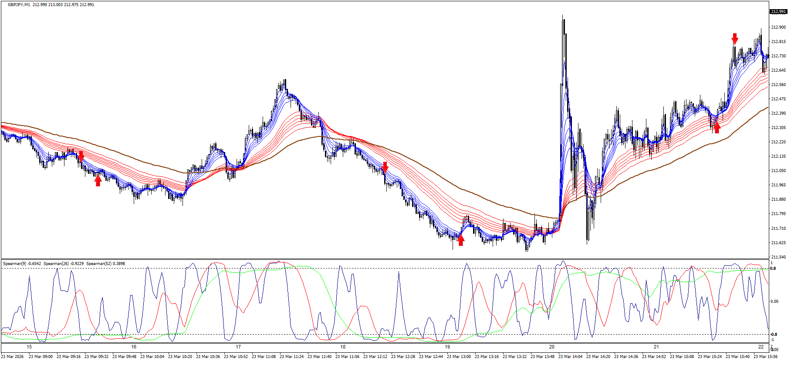Click the red up arrow below the 15:24 pullback
The image size is (791, 368).
click(717, 128)
